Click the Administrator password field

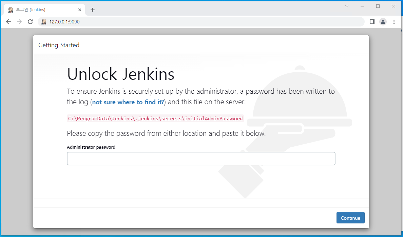click(201, 159)
